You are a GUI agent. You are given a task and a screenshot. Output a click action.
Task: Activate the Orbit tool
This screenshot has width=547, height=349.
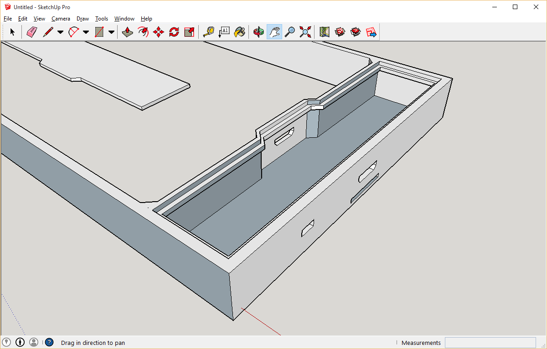click(x=258, y=32)
